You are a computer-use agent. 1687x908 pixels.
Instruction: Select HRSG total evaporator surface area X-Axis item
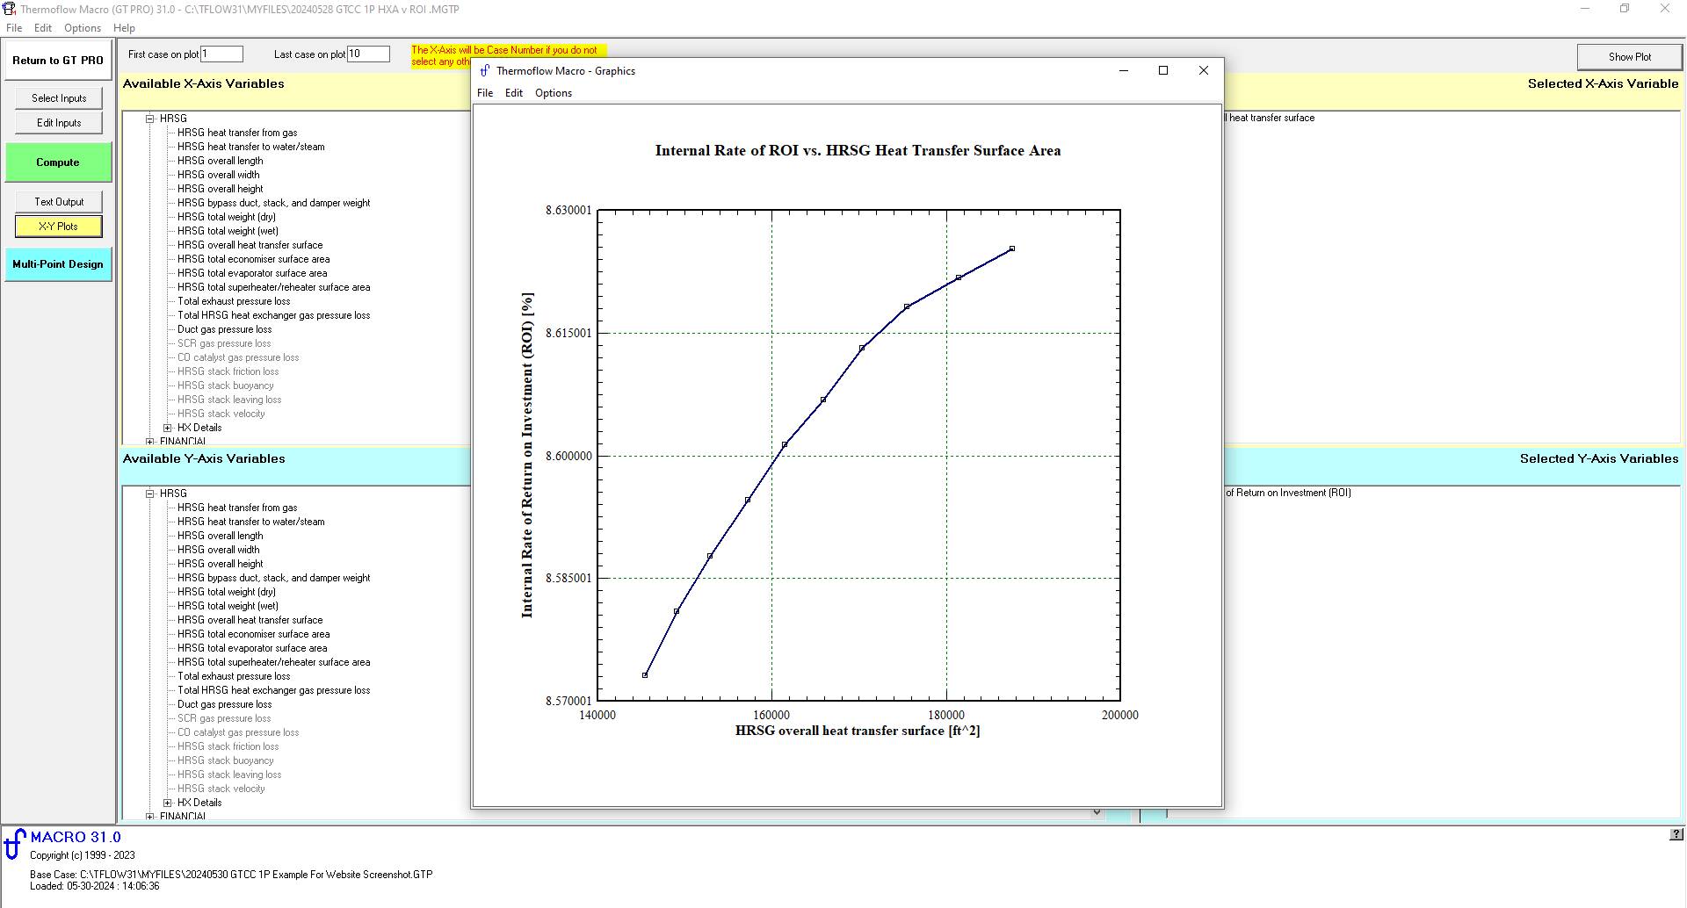click(x=252, y=273)
